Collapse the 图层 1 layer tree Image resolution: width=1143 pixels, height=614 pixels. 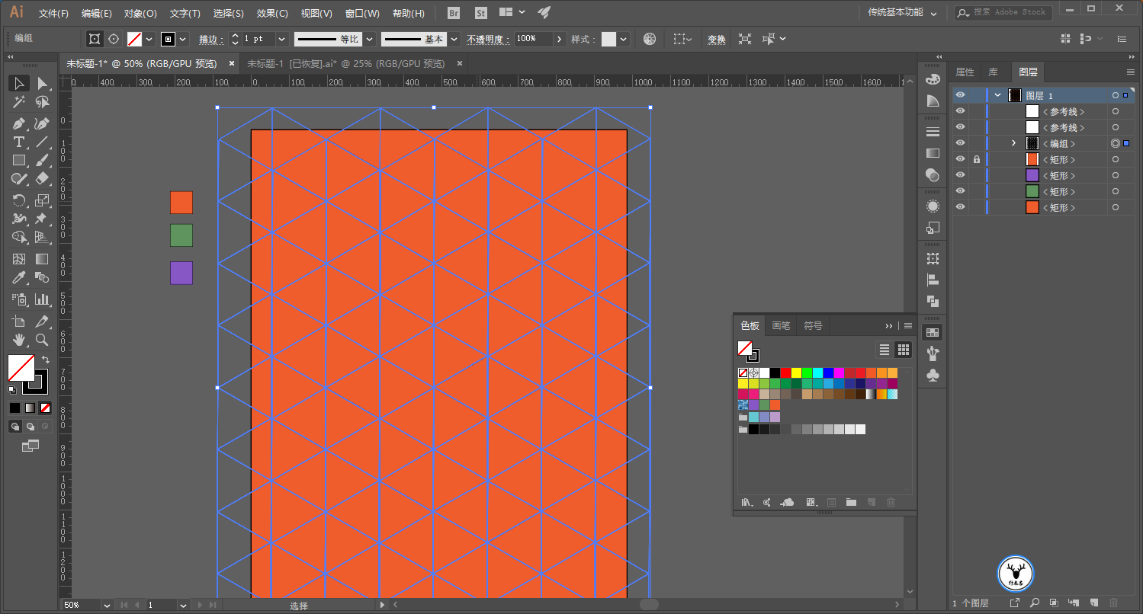(997, 95)
